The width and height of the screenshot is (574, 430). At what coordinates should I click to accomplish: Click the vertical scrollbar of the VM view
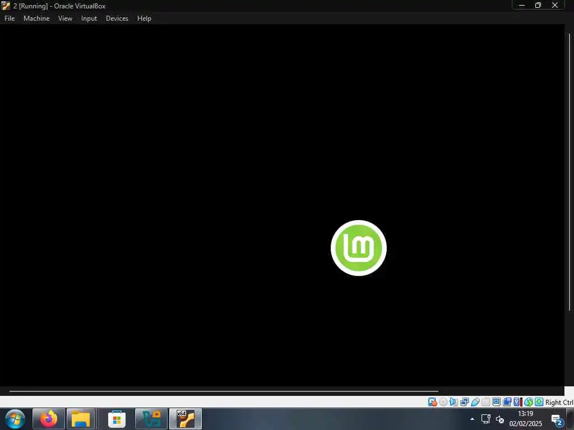(x=570, y=172)
